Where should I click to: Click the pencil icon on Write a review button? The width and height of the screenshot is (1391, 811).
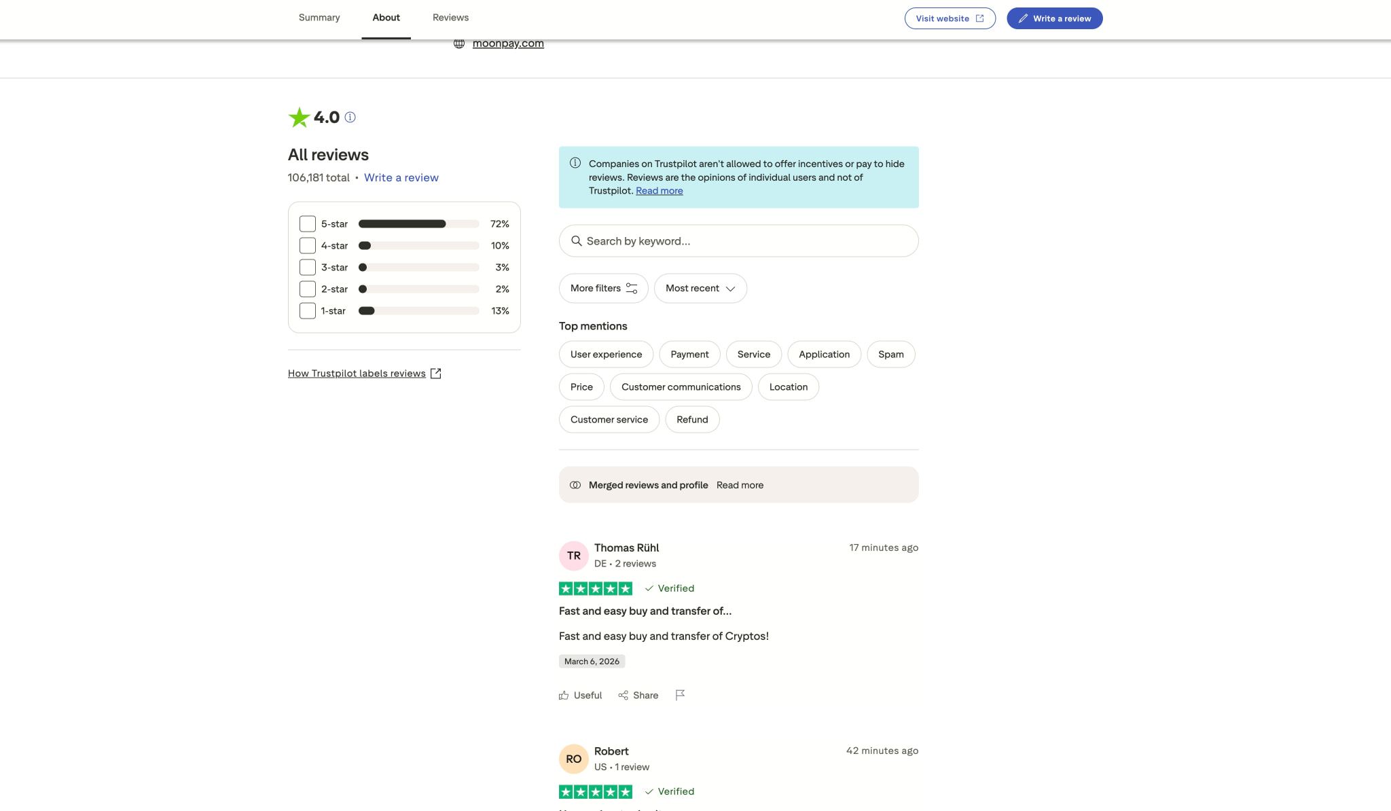(1023, 18)
